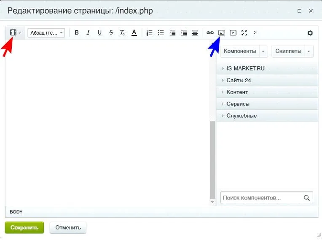This screenshot has height=240, width=322.
Task: Expand the IS-MARKET.RU component group
Action: (x=267, y=68)
